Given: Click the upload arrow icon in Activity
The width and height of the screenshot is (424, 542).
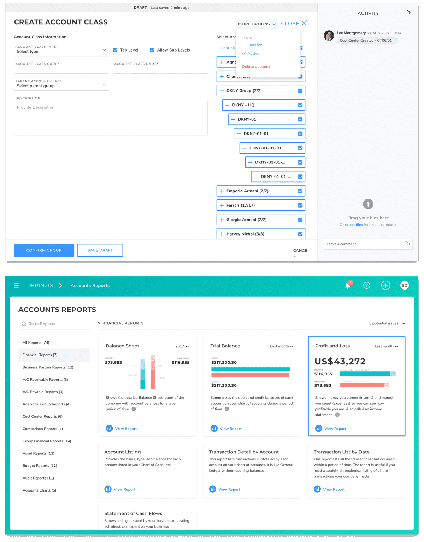Looking at the screenshot, I should (368, 204).
